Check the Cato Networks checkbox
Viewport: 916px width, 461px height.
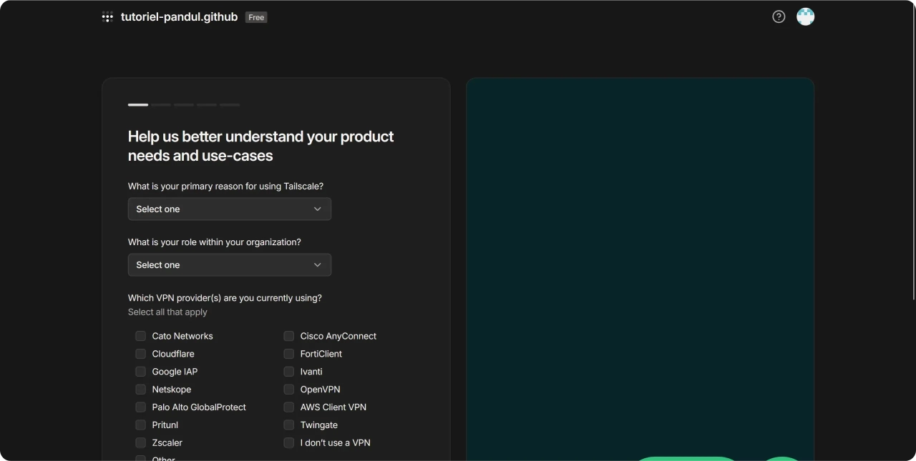point(140,336)
